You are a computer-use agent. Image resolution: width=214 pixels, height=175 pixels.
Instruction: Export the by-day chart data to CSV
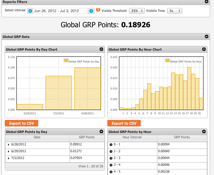[22, 123]
